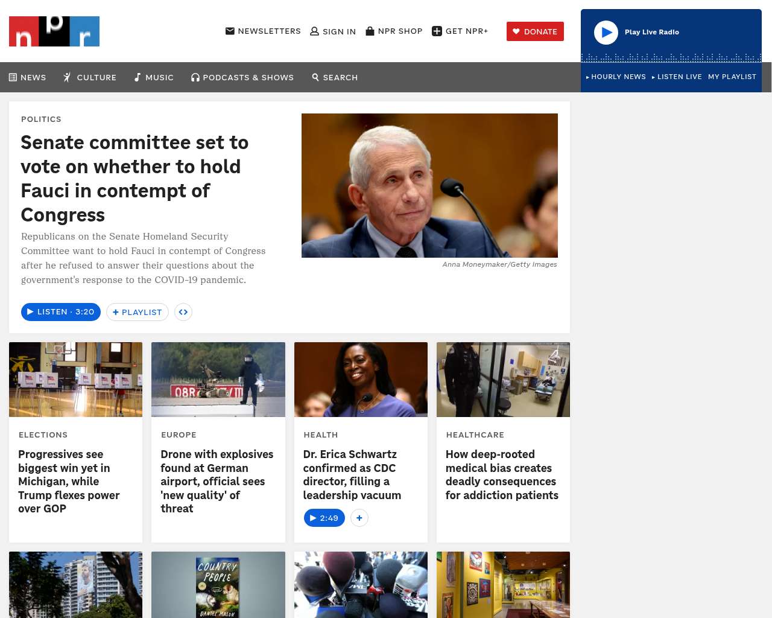
Task: Click the Podcasts headphones icon
Action: [x=195, y=77]
